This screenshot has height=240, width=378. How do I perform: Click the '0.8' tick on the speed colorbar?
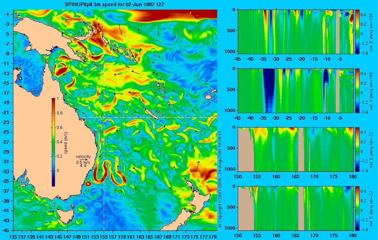coord(59,113)
